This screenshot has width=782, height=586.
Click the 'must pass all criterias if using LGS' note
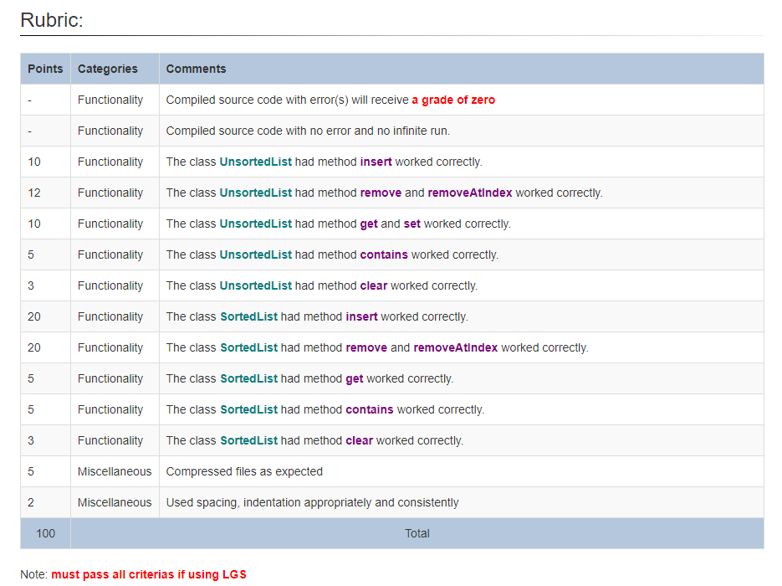(x=148, y=574)
